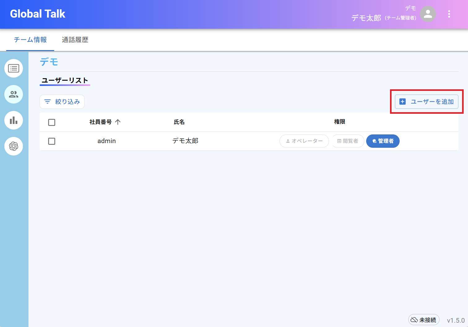Toggle the オペレーター role chip

pos(304,141)
